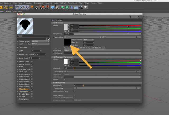169x115 pixels.
Task: Click back arrow in Editor Materiale
Action: pyautogui.click(x=130, y=17)
